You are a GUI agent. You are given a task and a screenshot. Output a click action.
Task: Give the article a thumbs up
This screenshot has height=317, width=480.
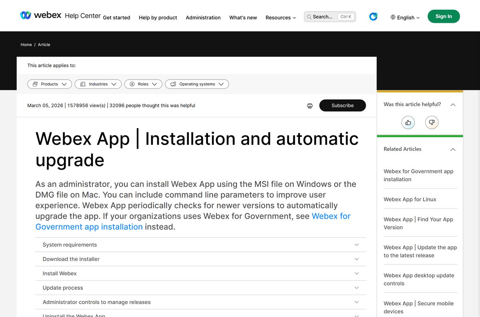408,122
